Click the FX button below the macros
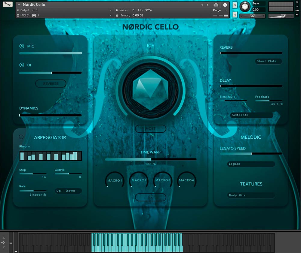 [x=150, y=197]
